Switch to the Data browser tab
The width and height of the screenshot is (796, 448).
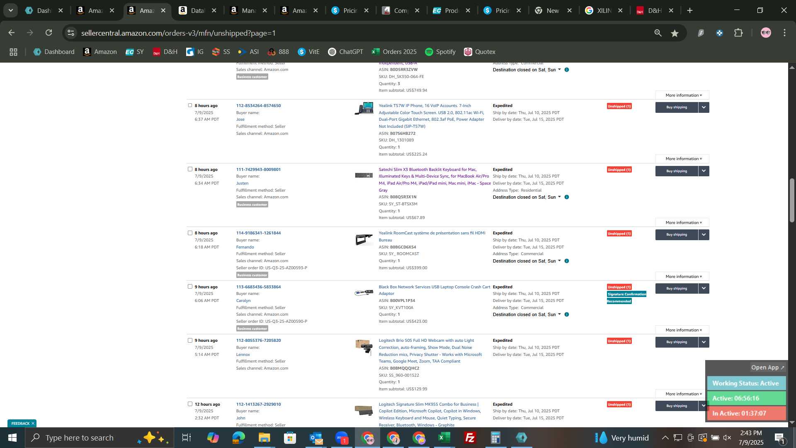click(x=197, y=10)
